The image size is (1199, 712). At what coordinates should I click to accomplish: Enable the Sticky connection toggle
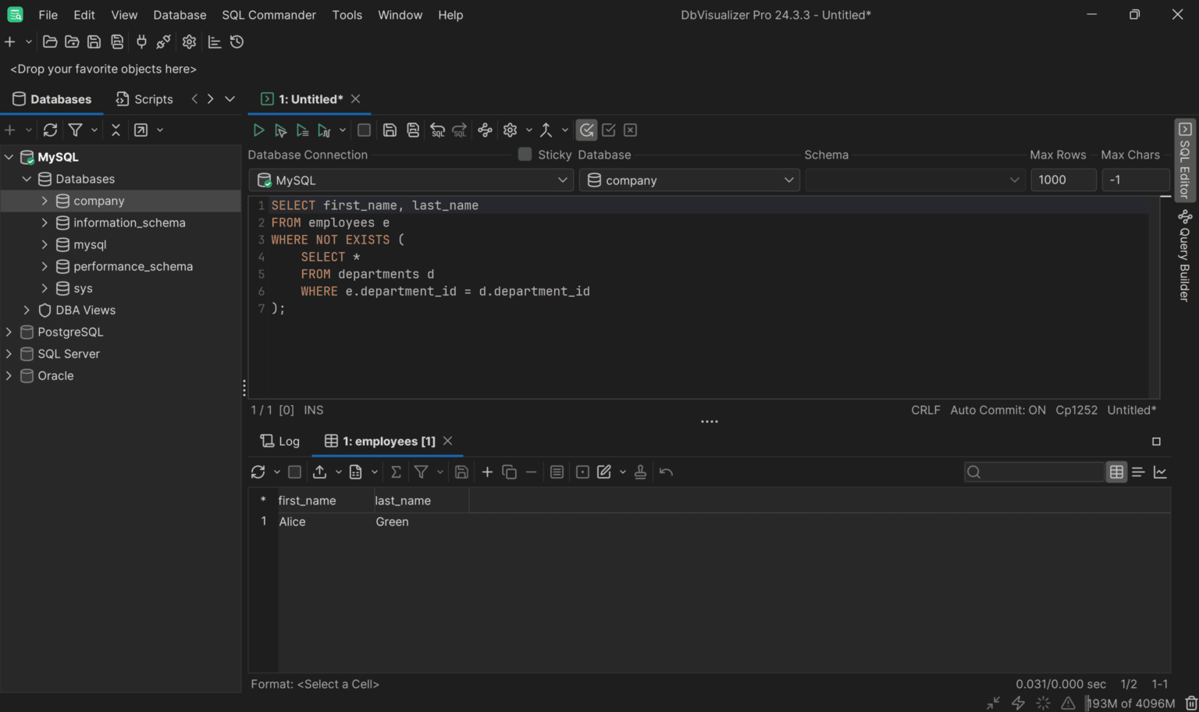coord(525,155)
